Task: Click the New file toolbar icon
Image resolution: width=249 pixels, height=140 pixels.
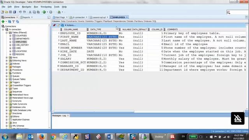Action: [2, 12]
